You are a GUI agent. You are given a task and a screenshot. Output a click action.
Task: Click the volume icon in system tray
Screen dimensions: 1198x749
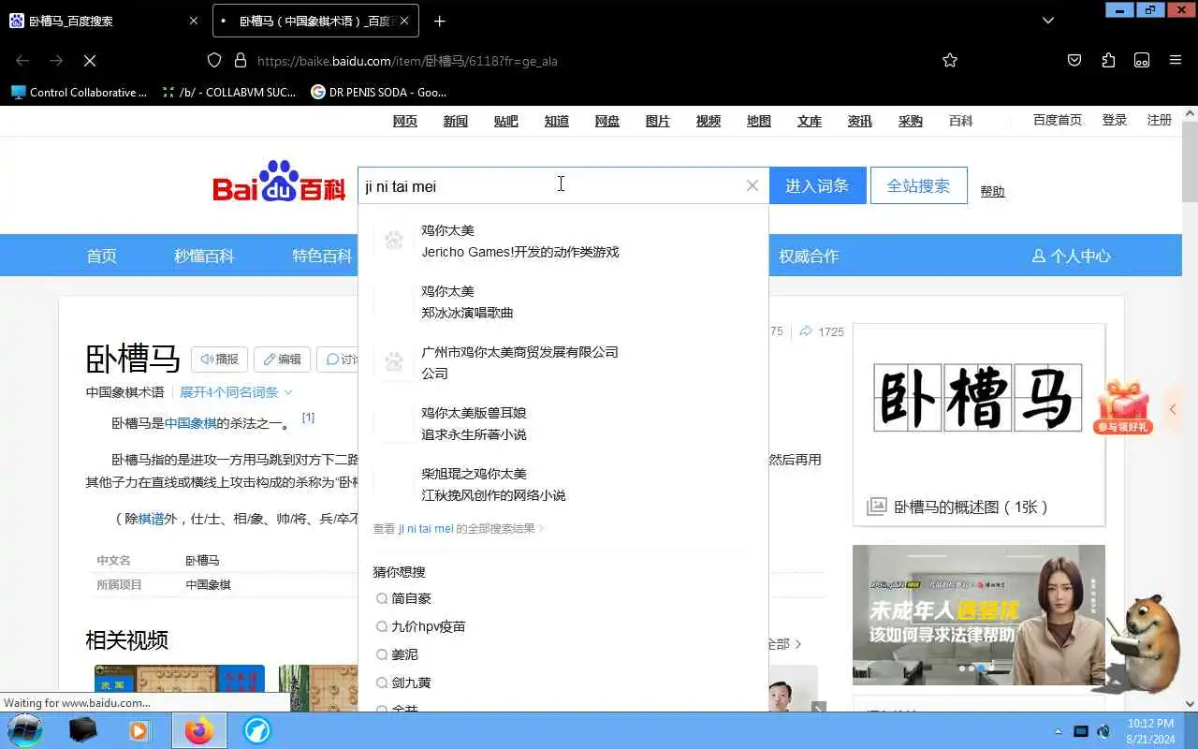click(x=1103, y=731)
